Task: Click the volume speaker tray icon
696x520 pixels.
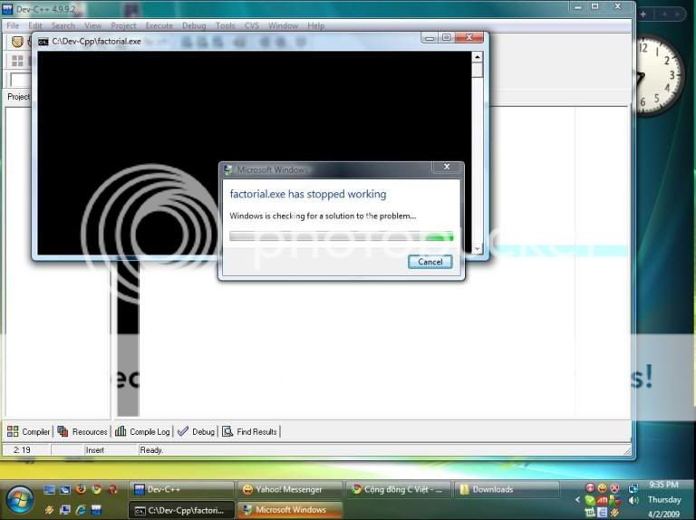Action: point(633,500)
